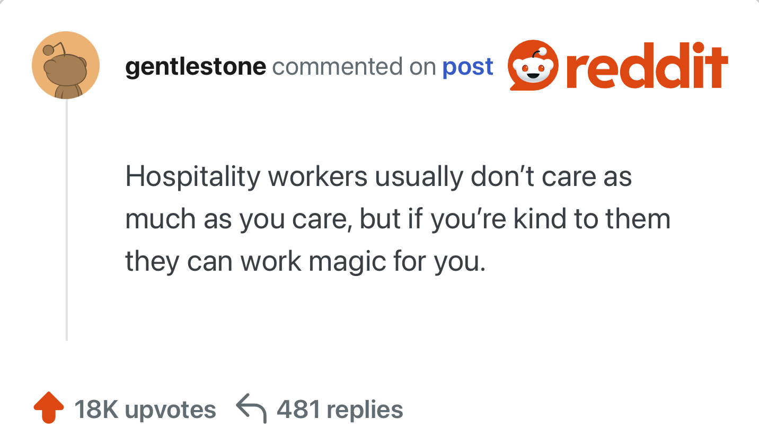Click the word "workers" in the comment

pos(317,176)
